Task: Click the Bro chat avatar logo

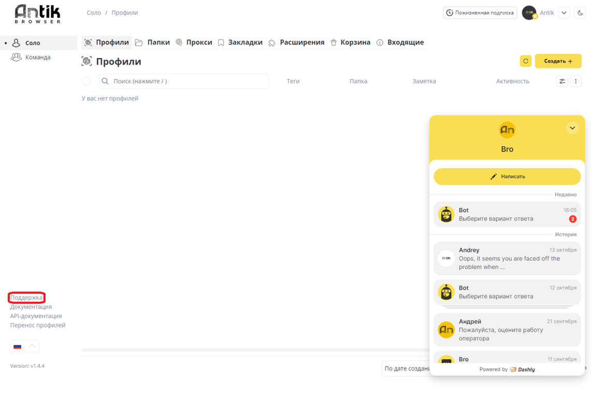Action: pyautogui.click(x=507, y=130)
